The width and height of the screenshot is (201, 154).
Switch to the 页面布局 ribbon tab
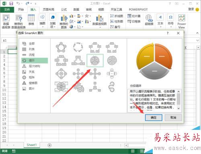[x=49, y=10]
